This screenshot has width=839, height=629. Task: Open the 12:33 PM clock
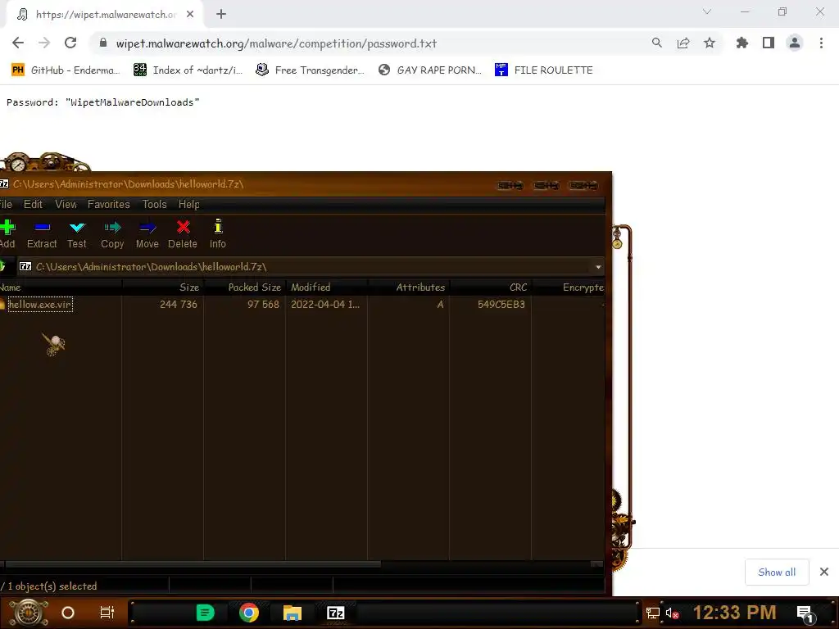pyautogui.click(x=734, y=613)
